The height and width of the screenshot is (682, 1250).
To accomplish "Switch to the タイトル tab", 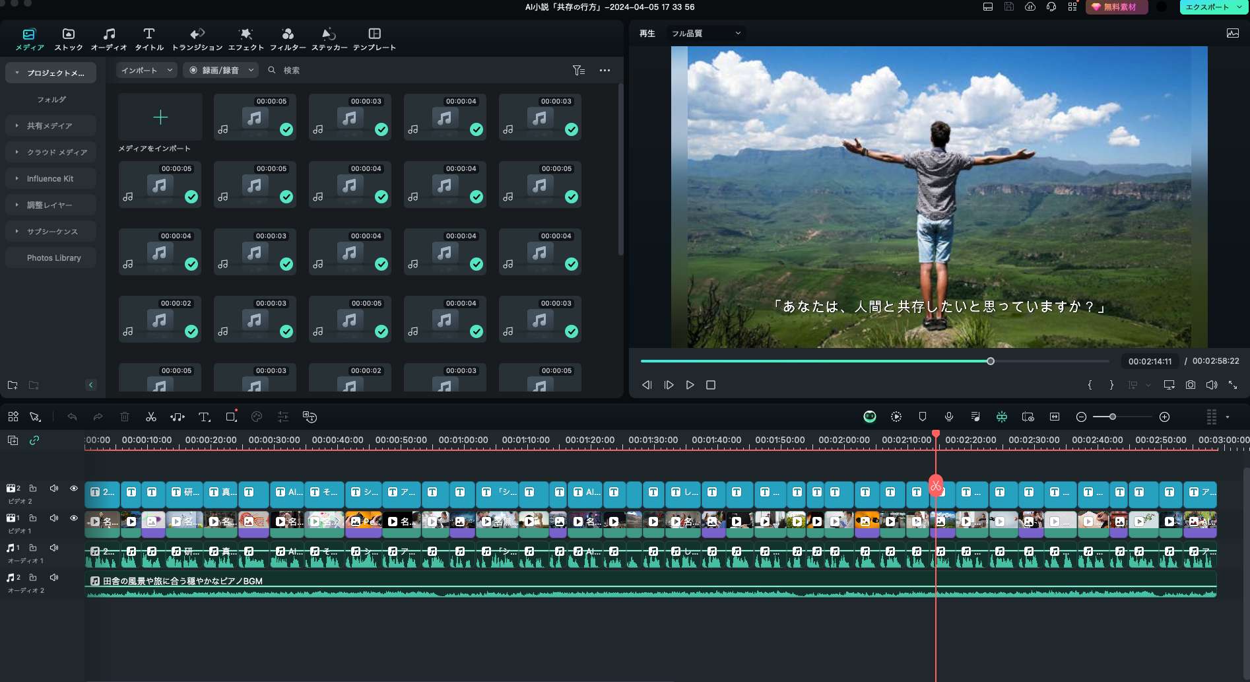I will [149, 39].
